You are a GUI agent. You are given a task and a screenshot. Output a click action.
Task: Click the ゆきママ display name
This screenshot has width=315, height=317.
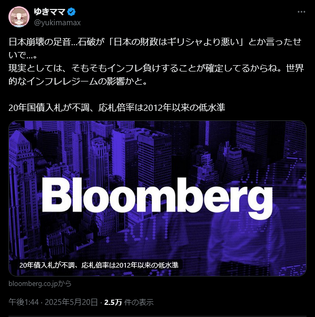[50, 12]
